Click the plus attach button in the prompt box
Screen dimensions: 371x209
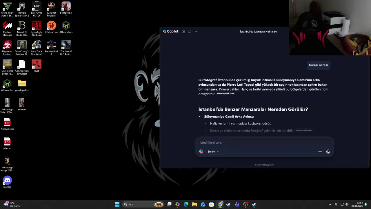click(x=320, y=152)
